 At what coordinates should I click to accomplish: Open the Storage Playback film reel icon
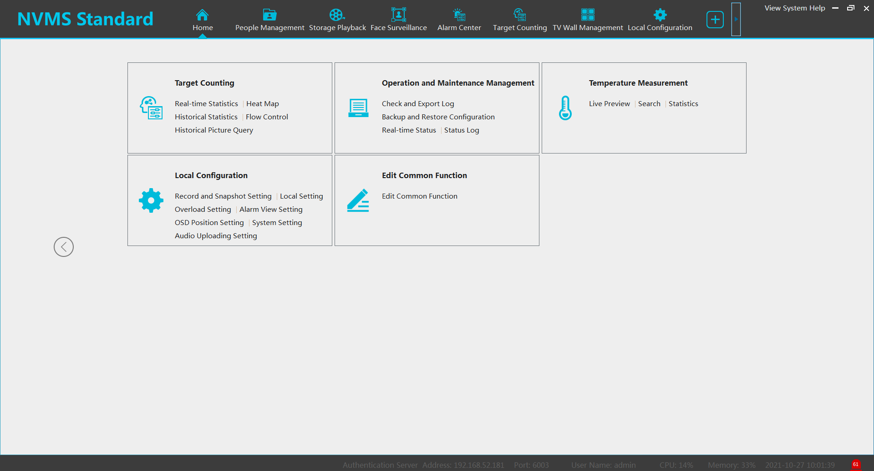[x=337, y=15]
